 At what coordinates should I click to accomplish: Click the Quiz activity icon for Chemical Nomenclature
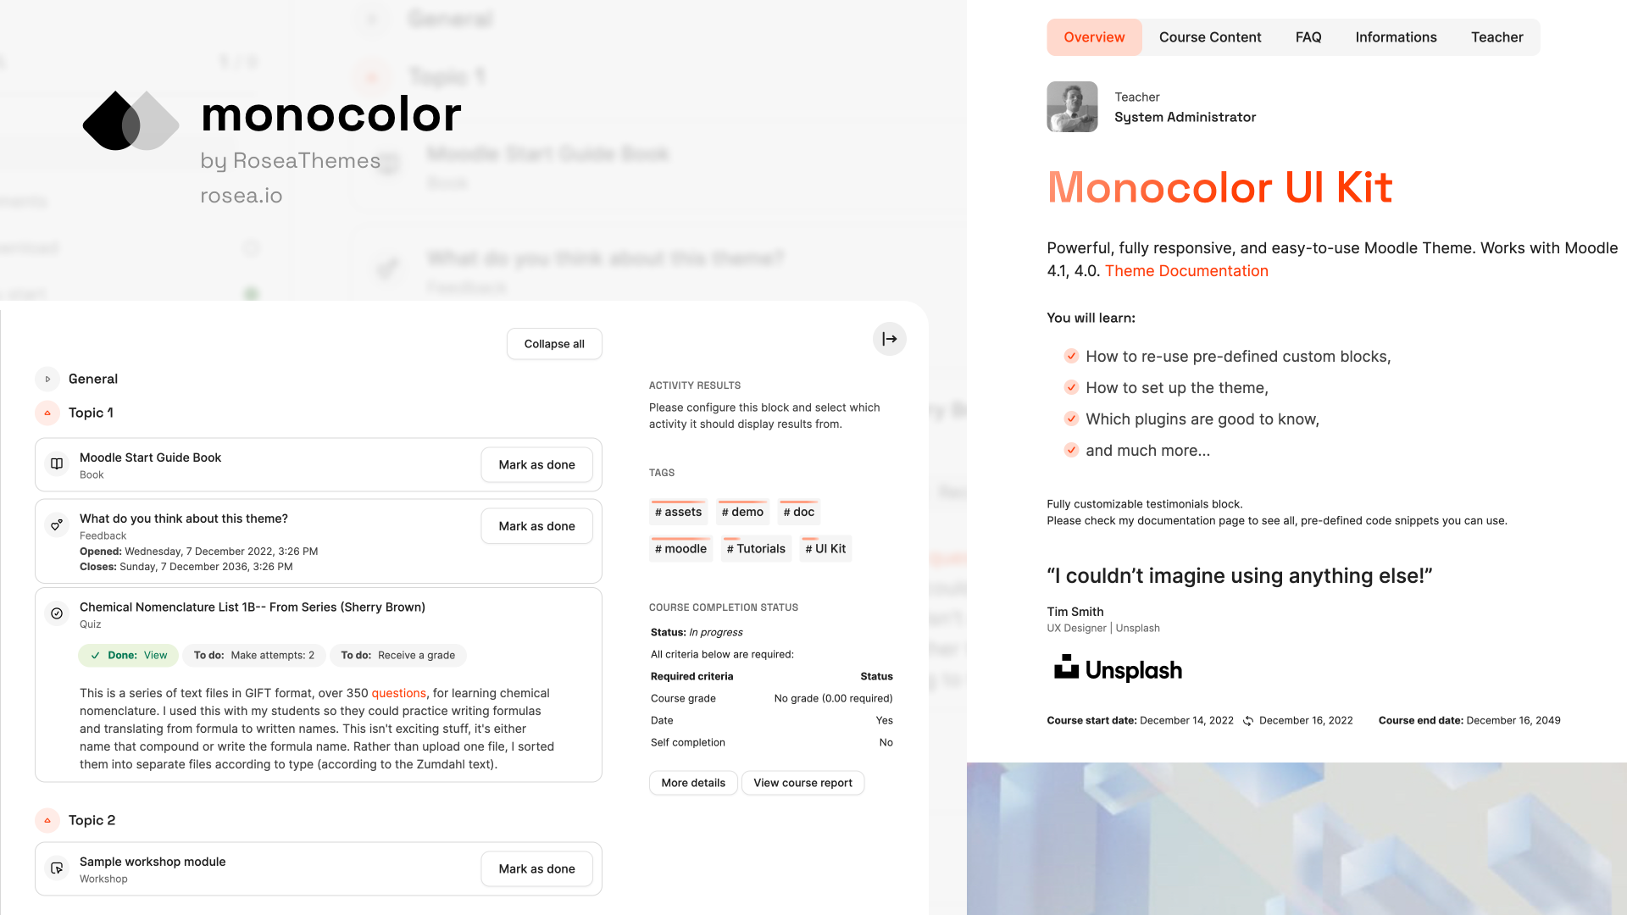(x=57, y=613)
